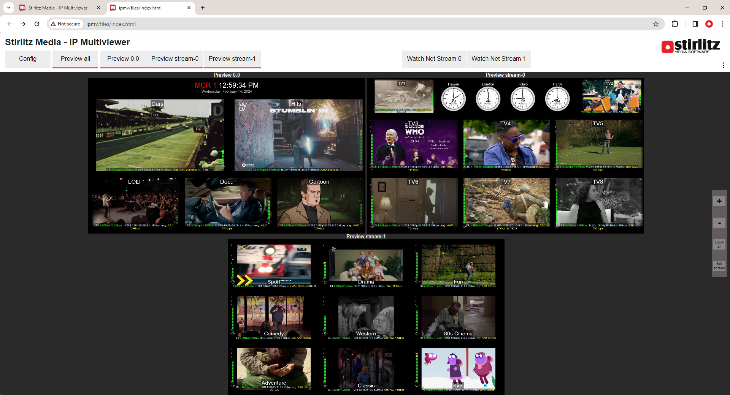Click the Kids channel thumbnail
Viewport: 730px width, 395px height.
[458, 368]
